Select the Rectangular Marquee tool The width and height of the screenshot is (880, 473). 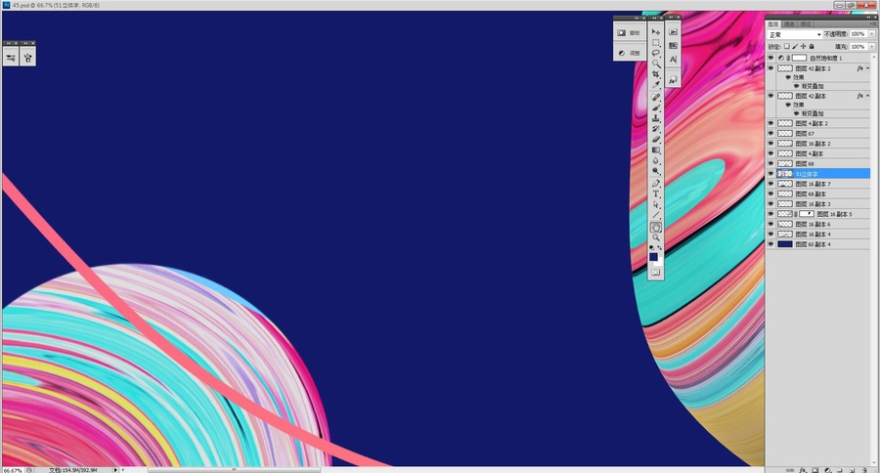tap(655, 43)
